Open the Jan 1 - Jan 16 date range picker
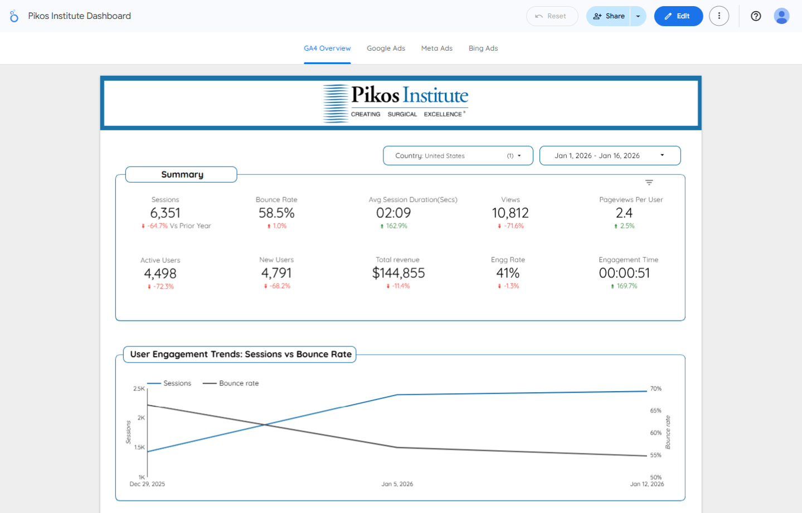 click(x=610, y=156)
